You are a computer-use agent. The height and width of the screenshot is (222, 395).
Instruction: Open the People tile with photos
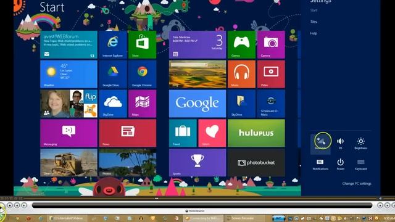pyautogui.click(x=69, y=104)
